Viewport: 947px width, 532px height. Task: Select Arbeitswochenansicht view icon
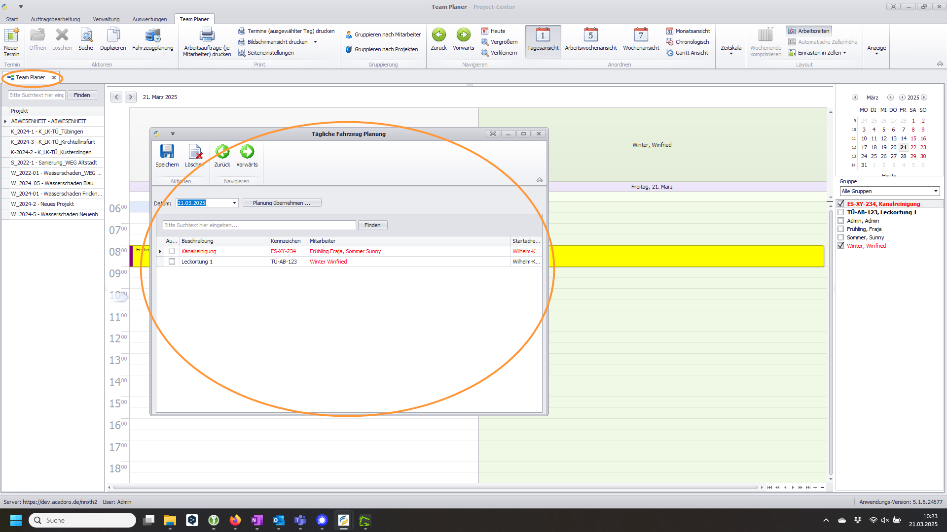[590, 35]
